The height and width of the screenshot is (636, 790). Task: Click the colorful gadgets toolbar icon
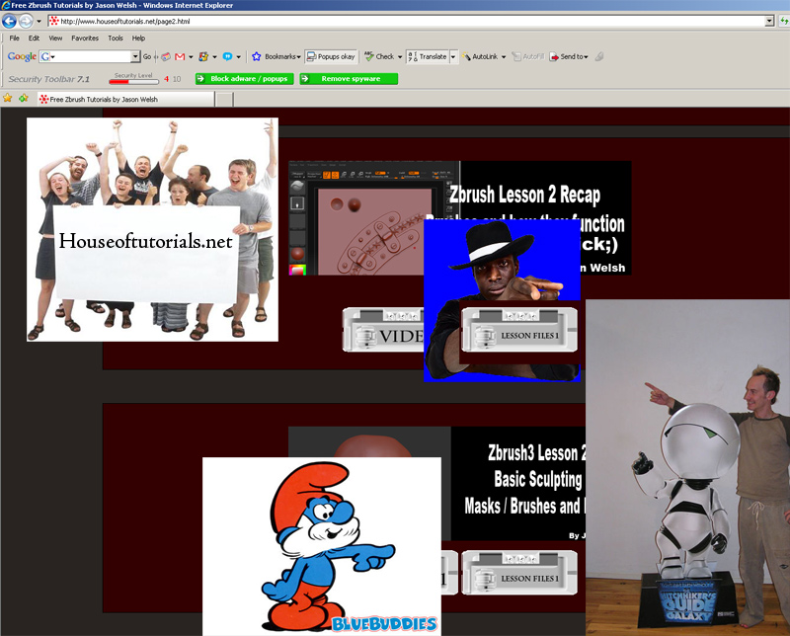[203, 57]
